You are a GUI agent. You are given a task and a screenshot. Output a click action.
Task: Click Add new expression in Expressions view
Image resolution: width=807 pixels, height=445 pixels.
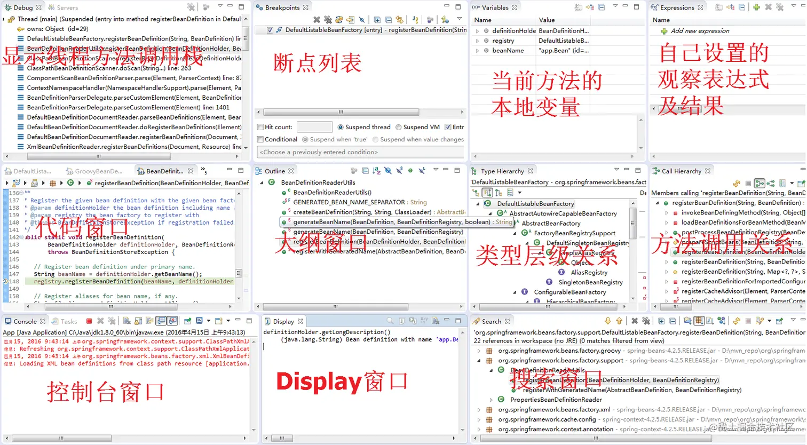[x=700, y=31]
